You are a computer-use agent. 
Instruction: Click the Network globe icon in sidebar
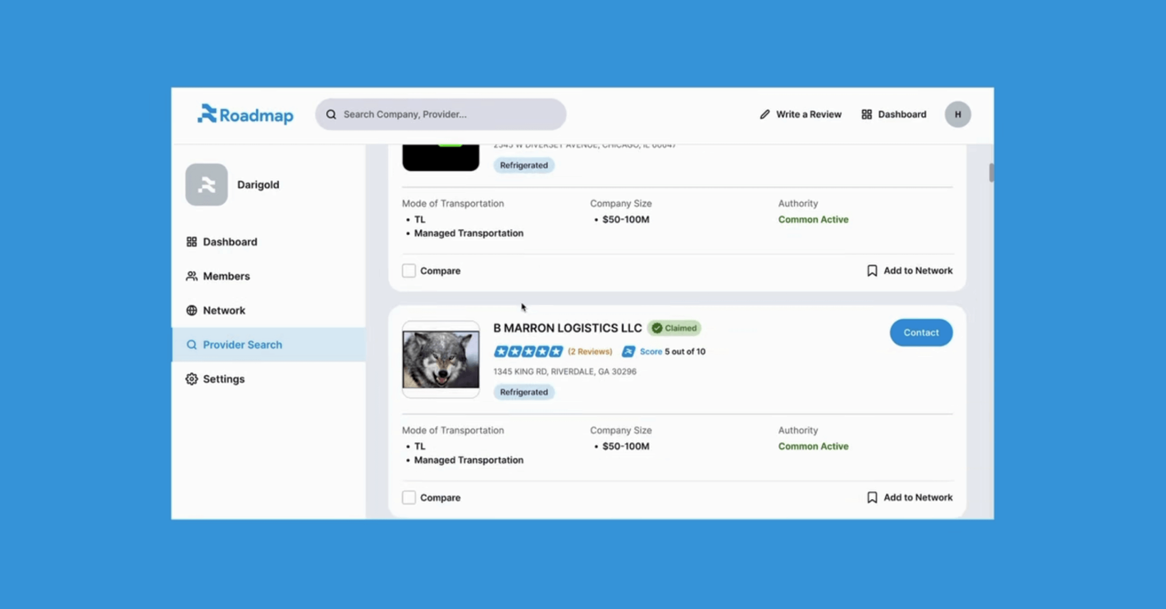(192, 310)
